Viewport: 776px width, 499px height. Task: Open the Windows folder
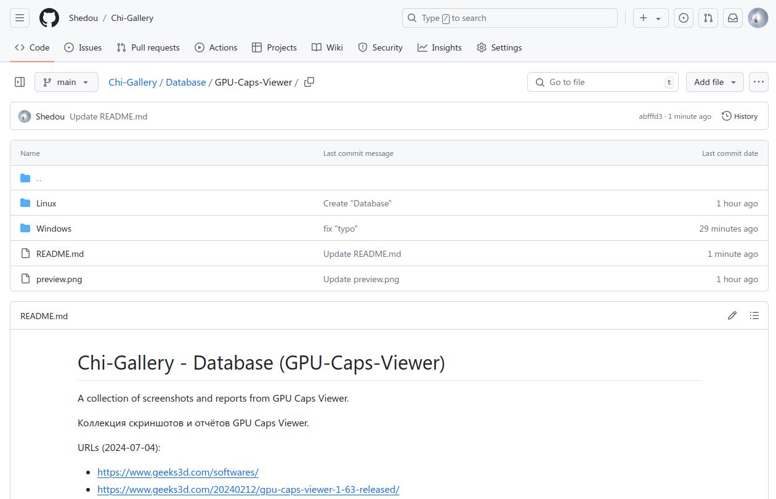(54, 229)
